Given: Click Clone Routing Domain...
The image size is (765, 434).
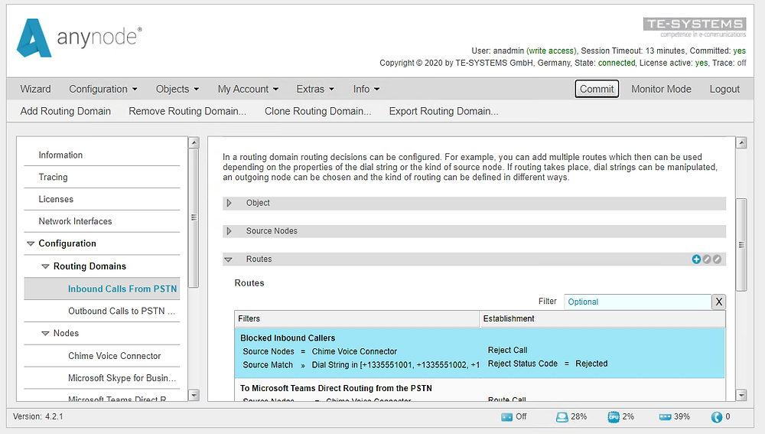Looking at the screenshot, I should (317, 111).
